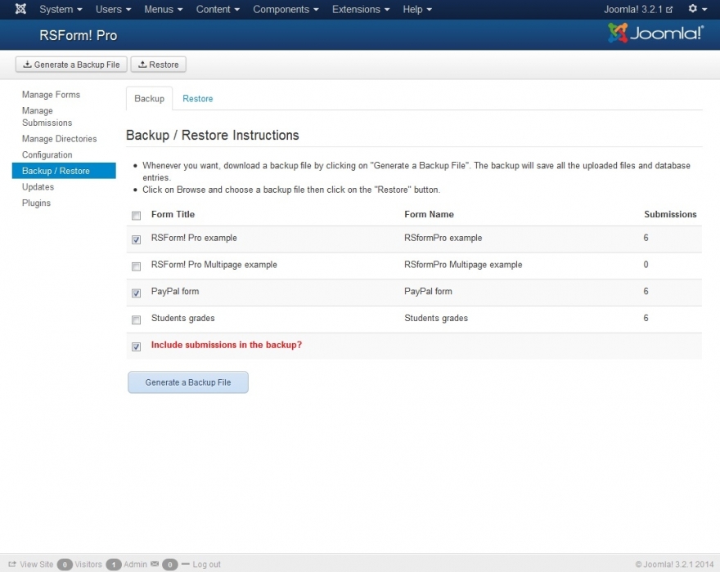
Task: Click the mail envelope icon in footer
Action: click(155, 564)
